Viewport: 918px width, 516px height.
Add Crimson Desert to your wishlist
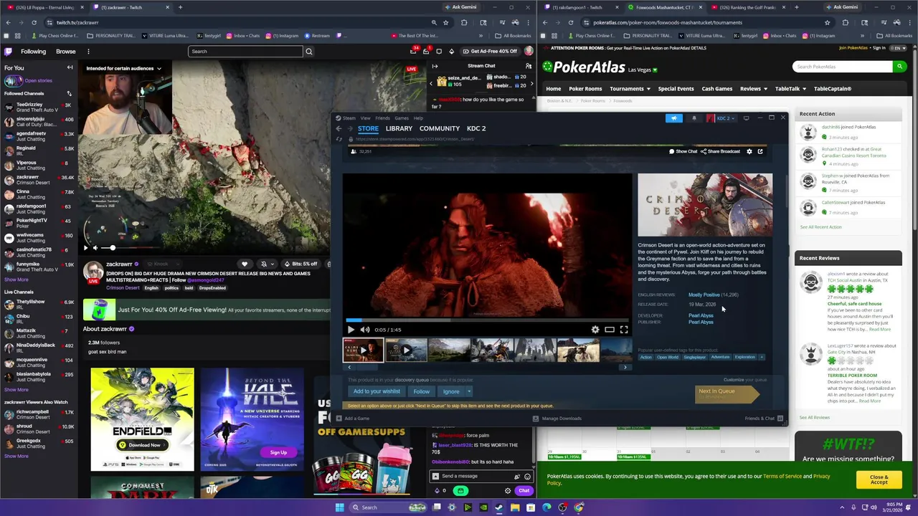pyautogui.click(x=377, y=391)
